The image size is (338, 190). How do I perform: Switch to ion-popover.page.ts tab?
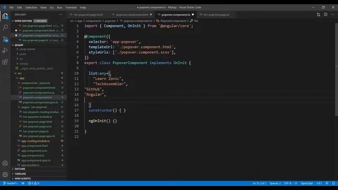tap(216, 15)
